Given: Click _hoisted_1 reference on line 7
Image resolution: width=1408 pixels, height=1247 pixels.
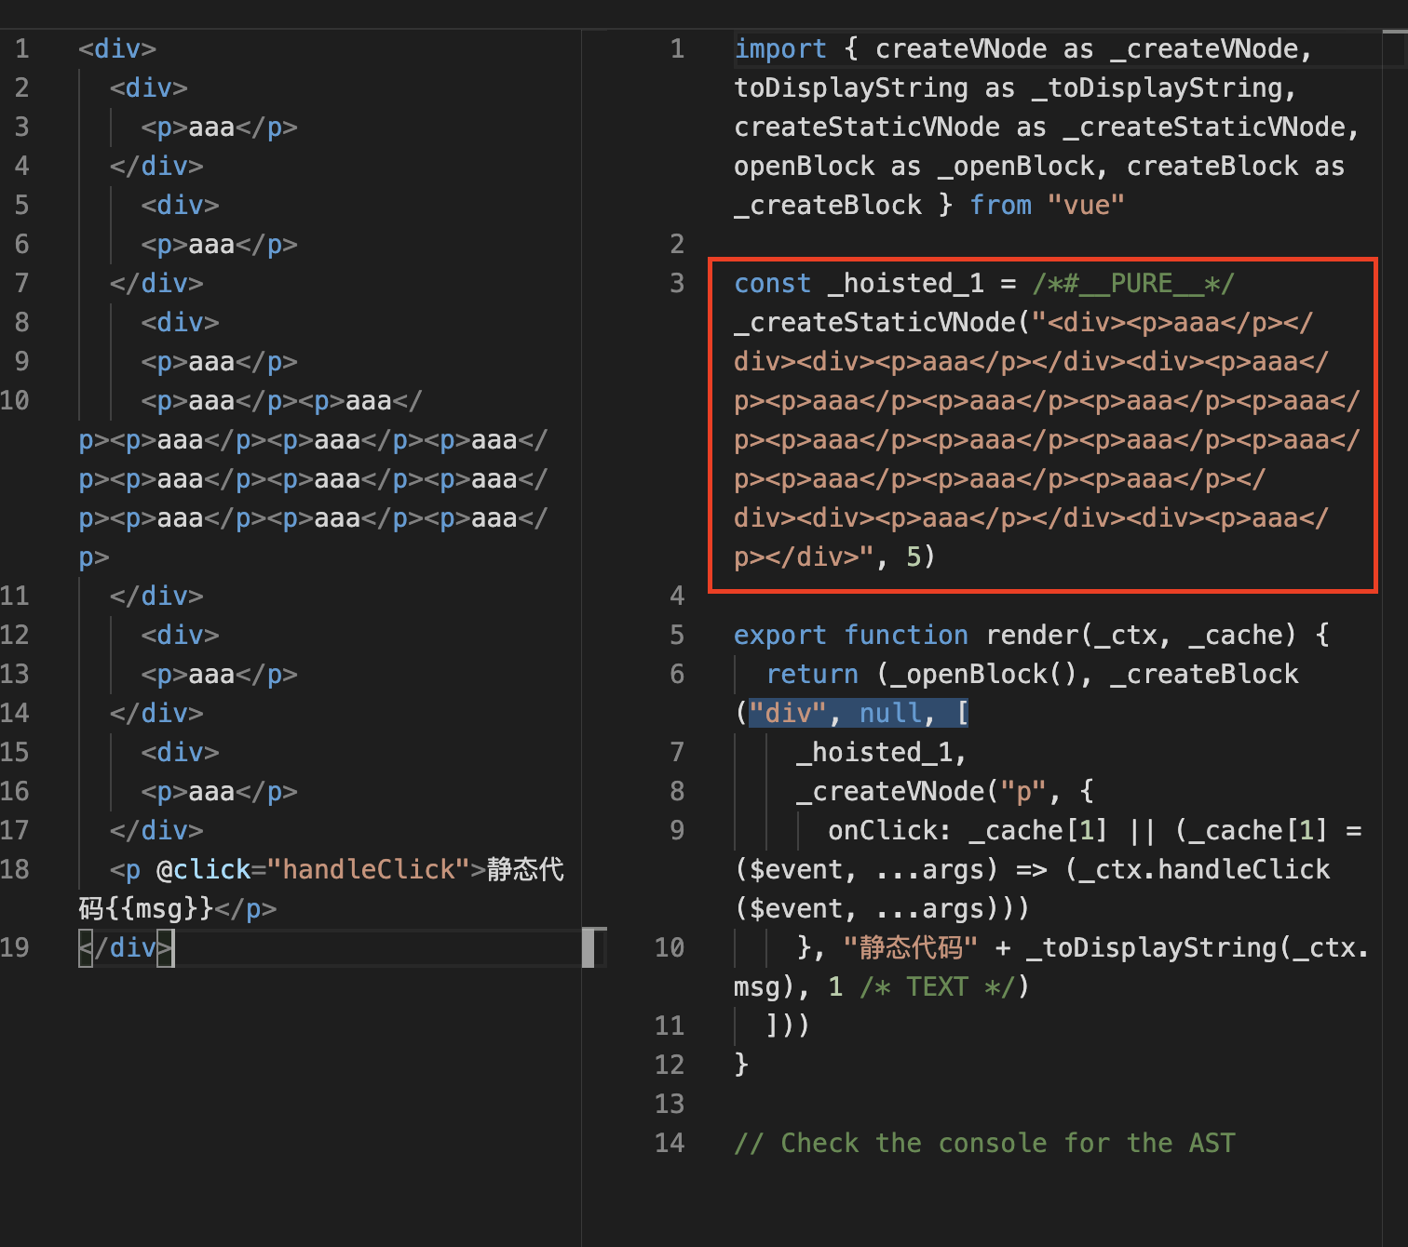Looking at the screenshot, I should [x=874, y=752].
